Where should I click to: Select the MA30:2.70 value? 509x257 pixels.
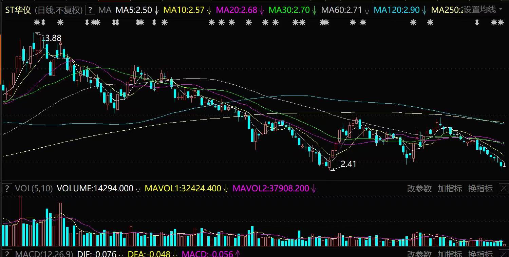[289, 10]
